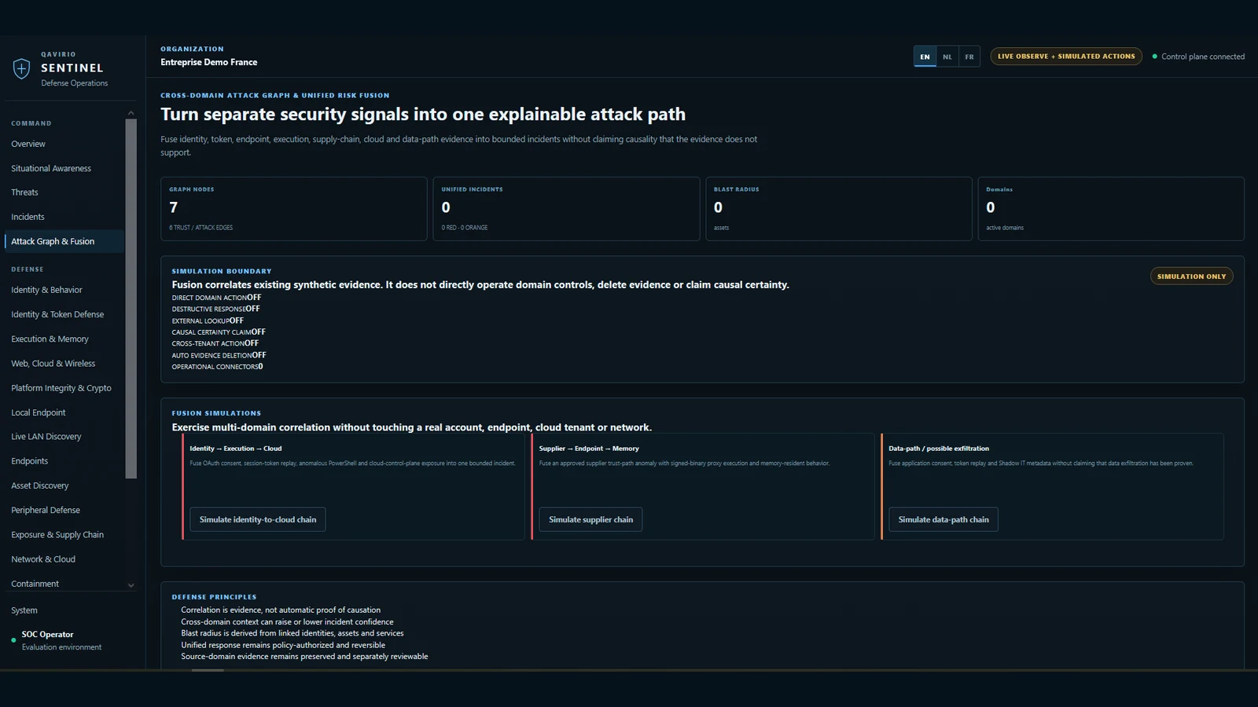Click the sidebar vertical scrollbar thumb
Screen dimensions: 1258x707
[131, 299]
